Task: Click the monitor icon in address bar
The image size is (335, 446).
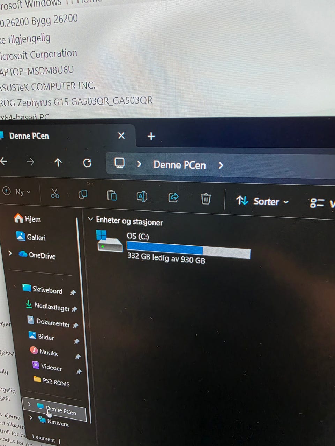Action: [x=119, y=163]
